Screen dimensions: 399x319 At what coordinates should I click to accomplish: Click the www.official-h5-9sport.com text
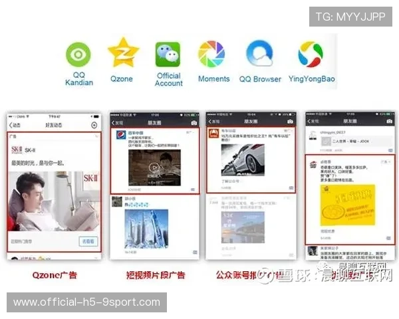tap(86, 302)
